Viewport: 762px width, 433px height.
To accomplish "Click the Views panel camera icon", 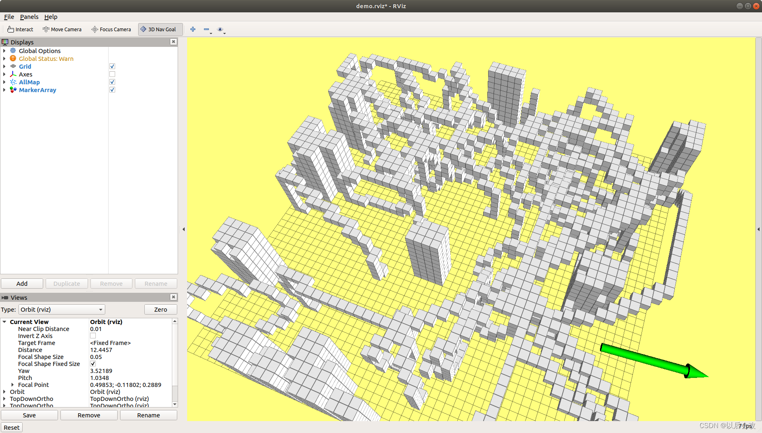I will [5, 298].
